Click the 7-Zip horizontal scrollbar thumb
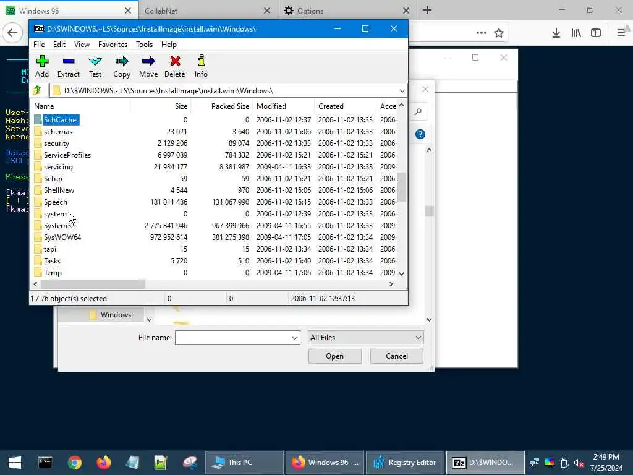The width and height of the screenshot is (633, 475). click(93, 284)
